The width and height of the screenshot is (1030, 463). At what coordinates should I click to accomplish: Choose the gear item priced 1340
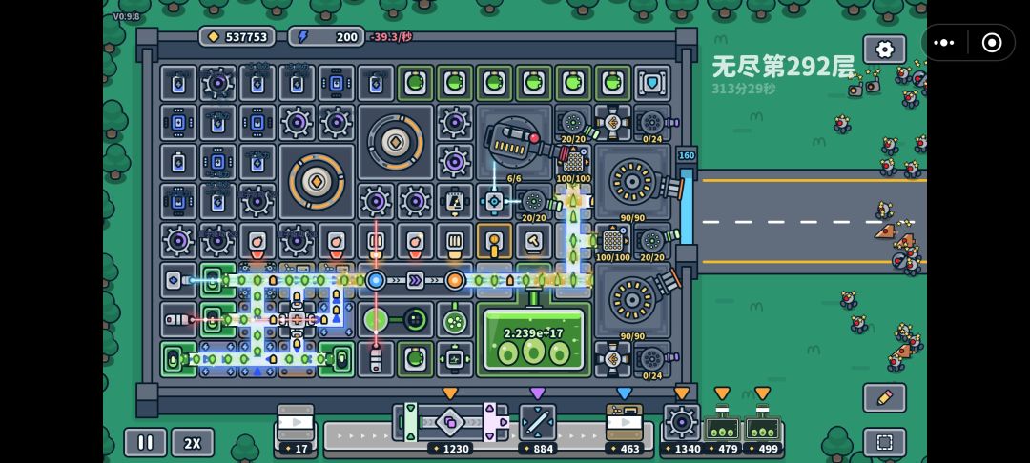click(x=682, y=422)
